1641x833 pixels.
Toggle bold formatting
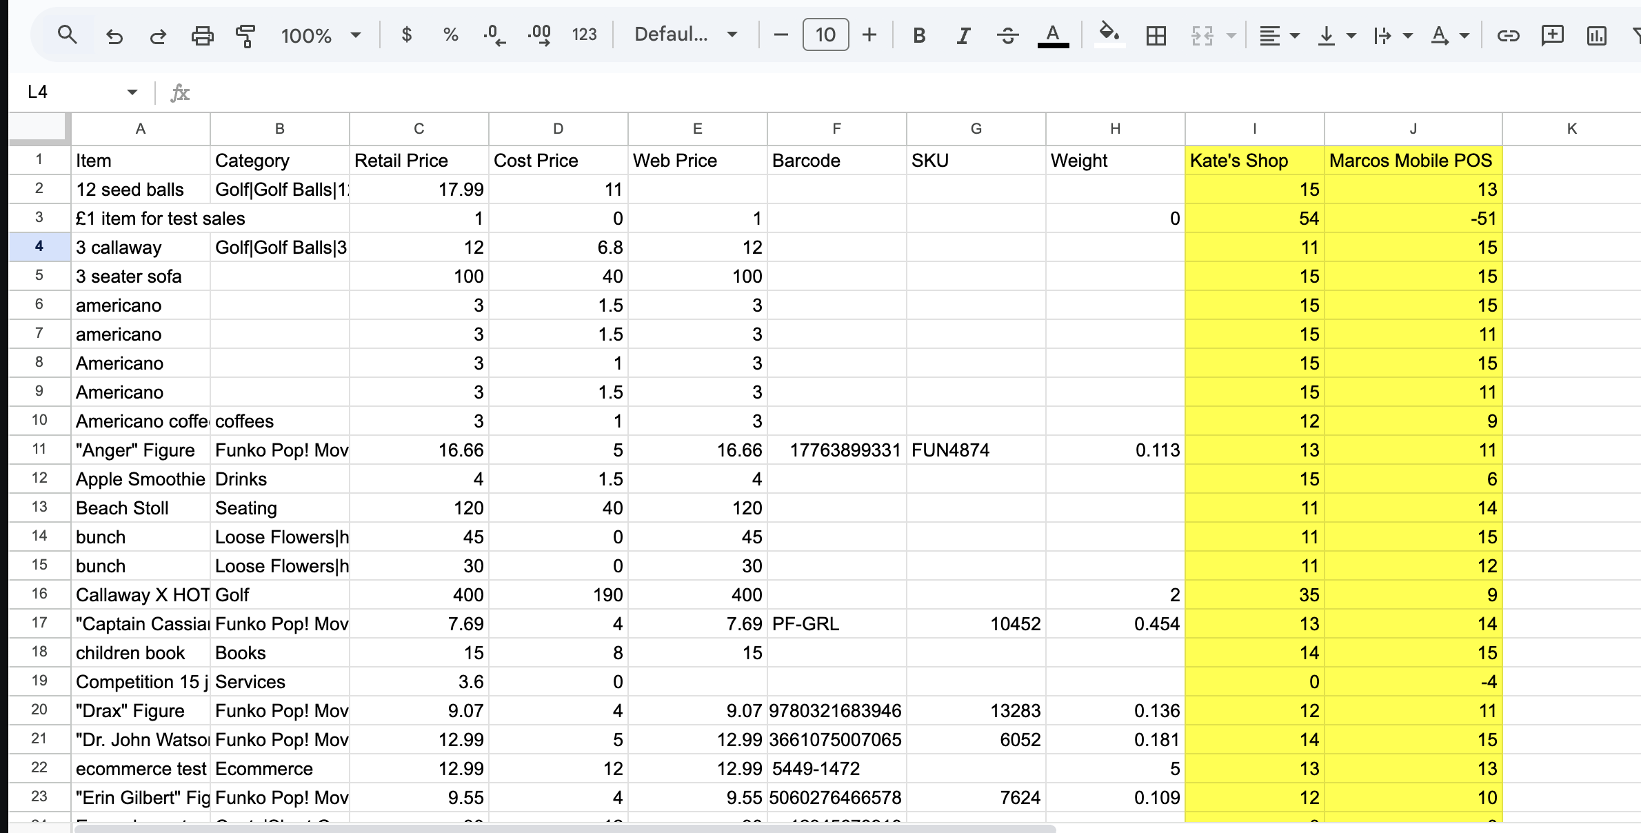pyautogui.click(x=918, y=35)
